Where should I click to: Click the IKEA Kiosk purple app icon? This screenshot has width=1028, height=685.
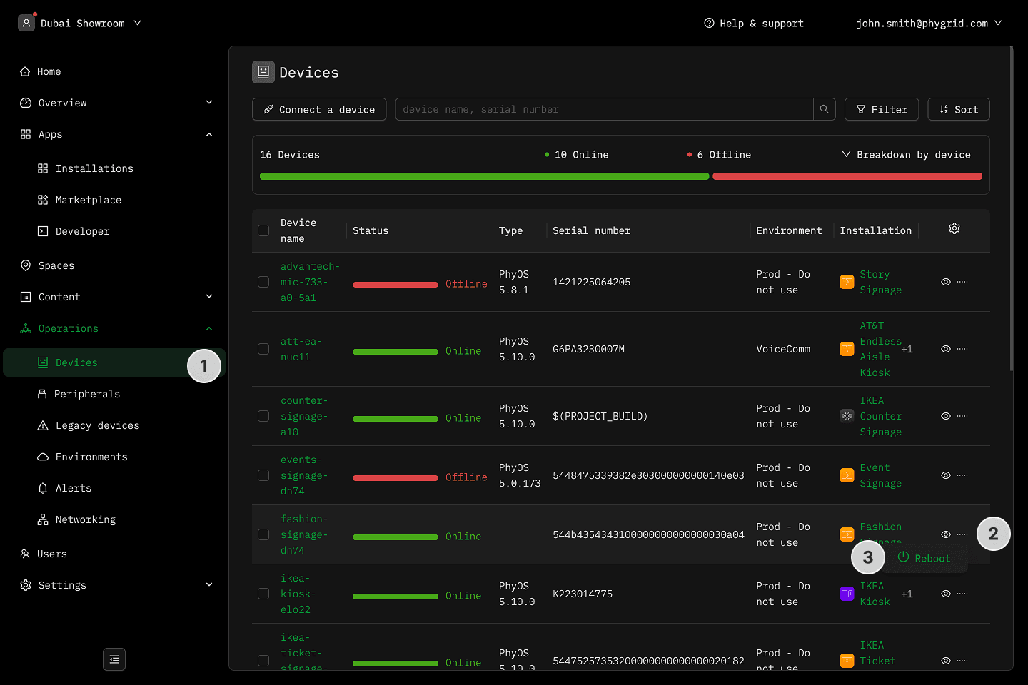(847, 594)
